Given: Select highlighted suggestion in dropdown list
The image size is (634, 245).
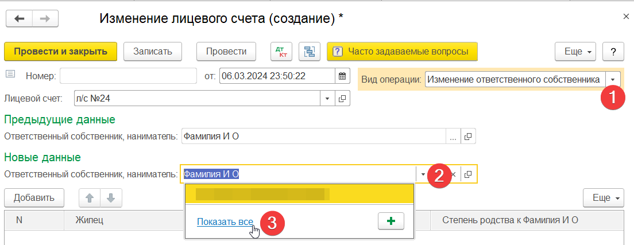Looking at the screenshot, I should point(299,195).
